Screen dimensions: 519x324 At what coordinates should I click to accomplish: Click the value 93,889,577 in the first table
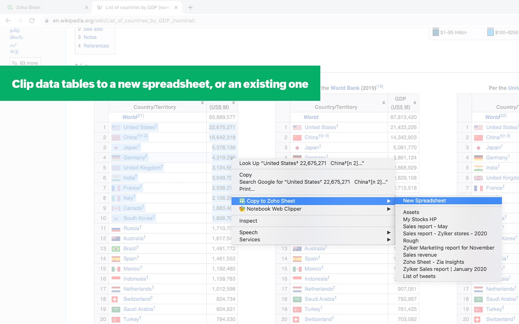pos(222,117)
